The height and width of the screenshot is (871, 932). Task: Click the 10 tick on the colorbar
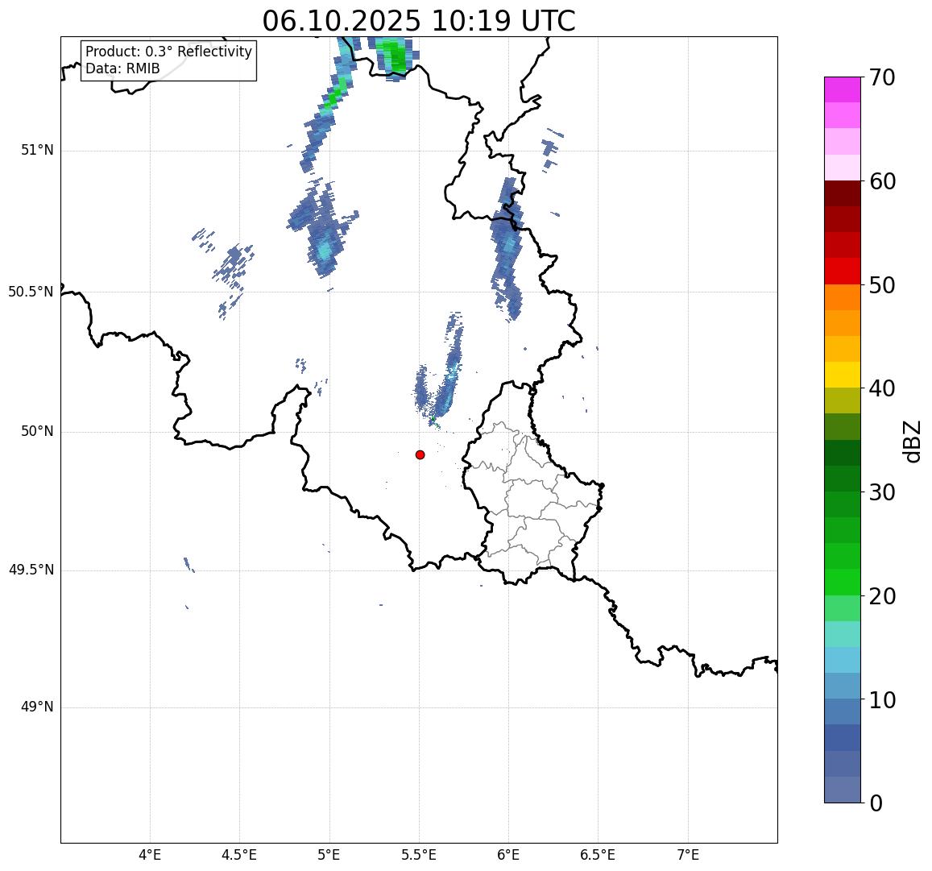[x=882, y=700]
